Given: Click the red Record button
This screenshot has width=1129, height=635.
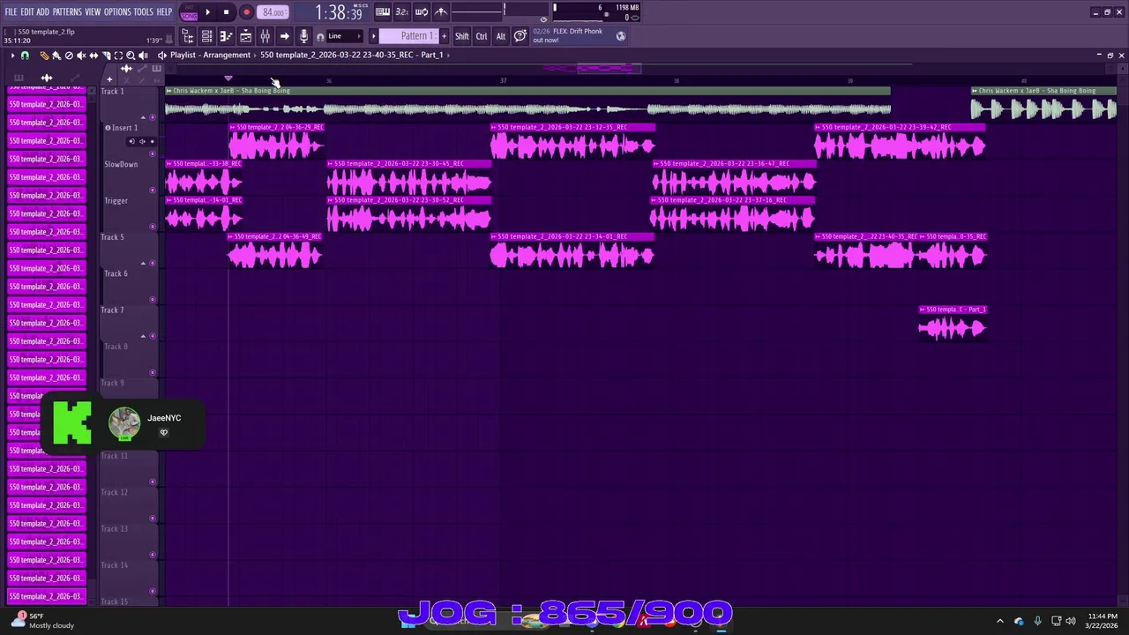Looking at the screenshot, I should [x=247, y=12].
